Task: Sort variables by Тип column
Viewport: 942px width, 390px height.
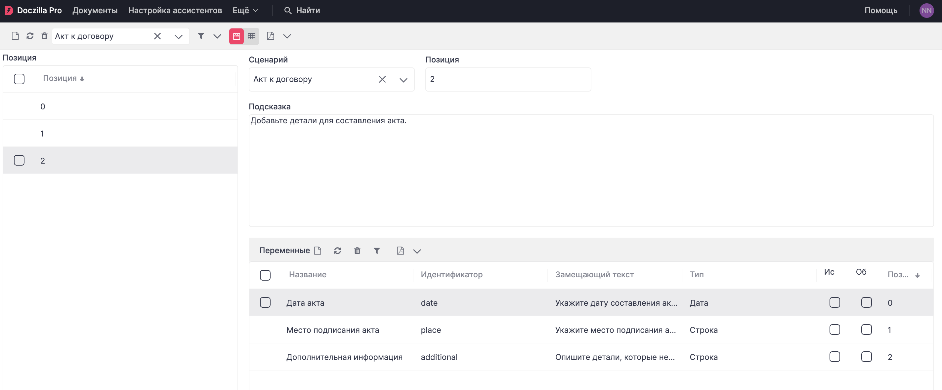Action: pos(697,275)
